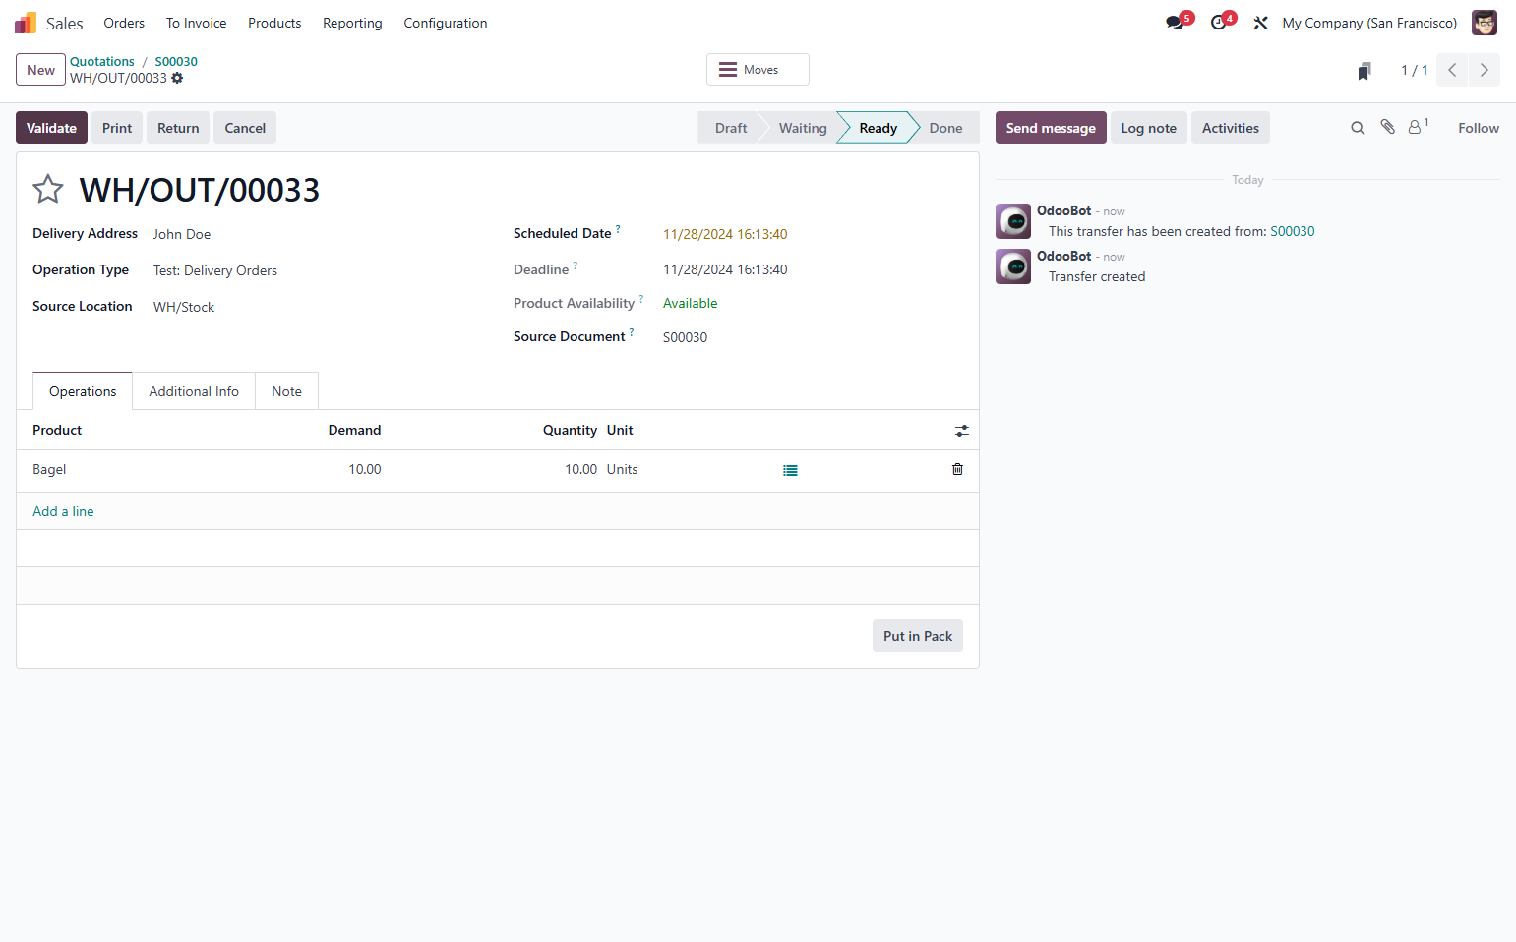Open the chatter Activities button
1516x942 pixels.
1231,128
